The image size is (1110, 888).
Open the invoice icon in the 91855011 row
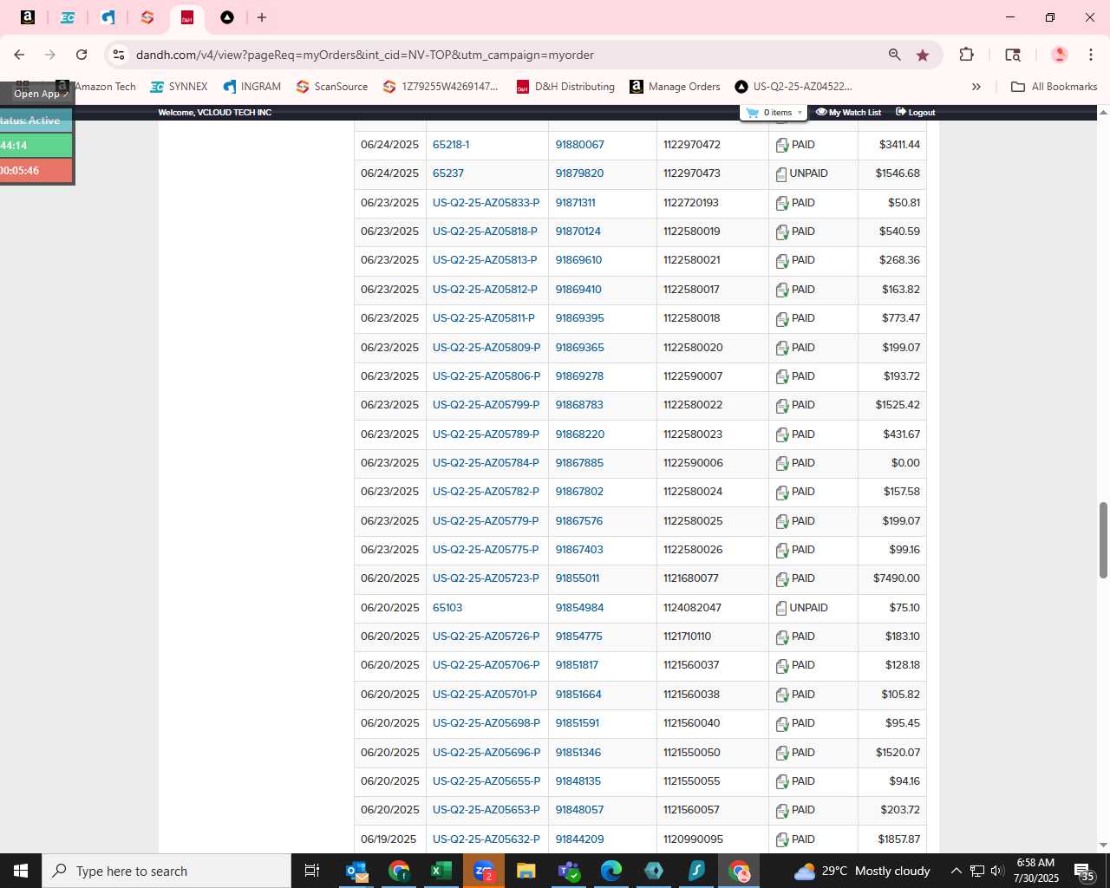tap(781, 579)
